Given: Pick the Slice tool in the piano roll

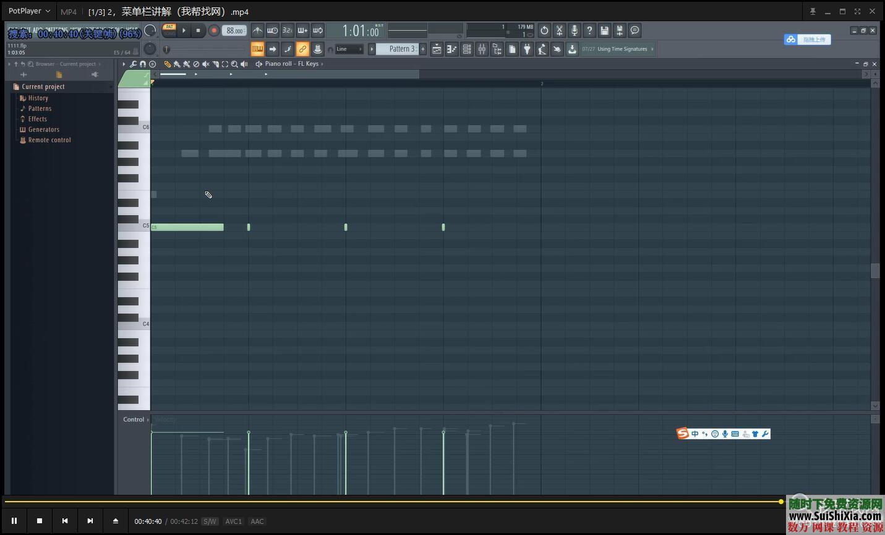Looking at the screenshot, I should point(216,64).
